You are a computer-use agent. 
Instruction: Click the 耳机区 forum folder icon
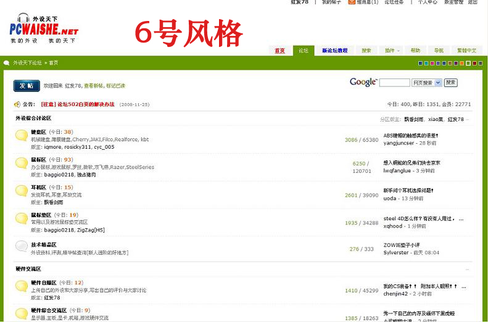click(x=21, y=191)
